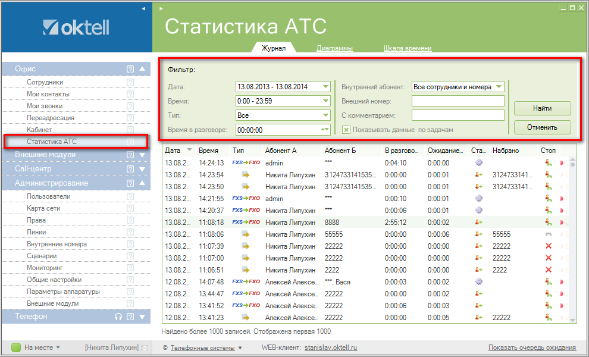Switch to the Диаграммы tab

334,48
